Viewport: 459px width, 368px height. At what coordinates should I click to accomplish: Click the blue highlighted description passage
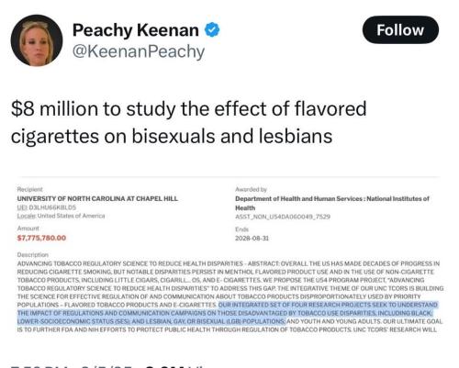tap(228, 313)
